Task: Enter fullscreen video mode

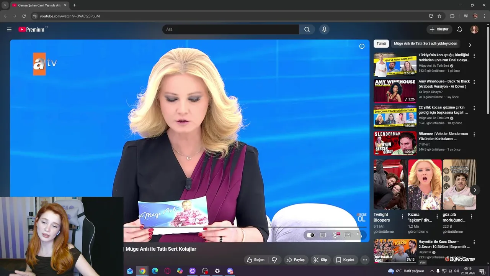Action: click(x=359, y=235)
